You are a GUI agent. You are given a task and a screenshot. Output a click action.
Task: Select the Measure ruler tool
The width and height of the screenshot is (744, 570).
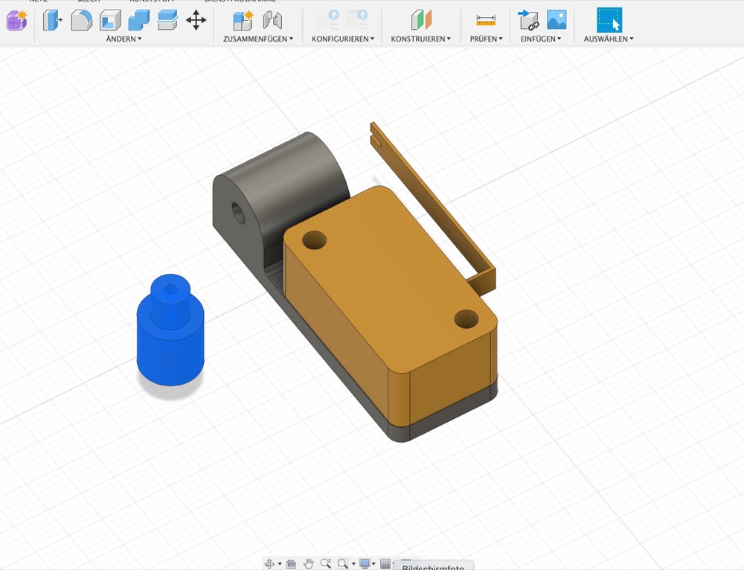point(486,20)
